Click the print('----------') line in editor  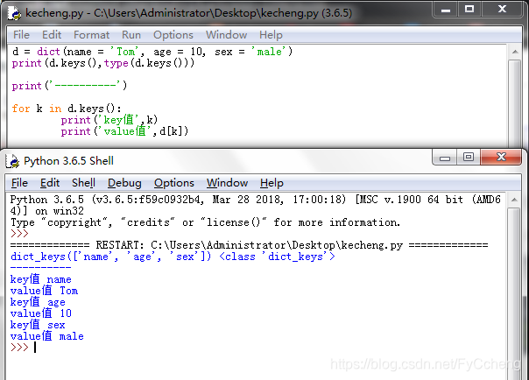(x=69, y=86)
